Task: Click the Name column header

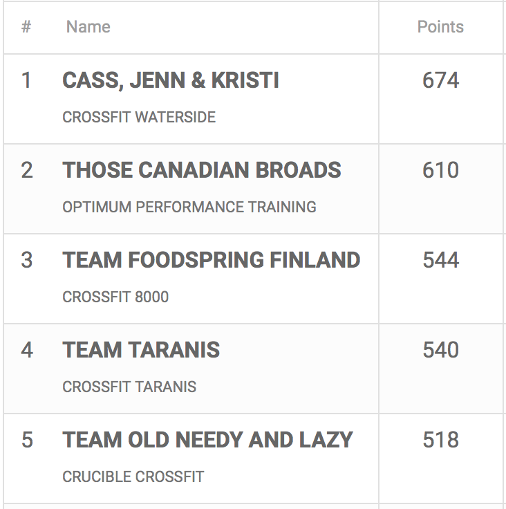Action: tap(88, 27)
